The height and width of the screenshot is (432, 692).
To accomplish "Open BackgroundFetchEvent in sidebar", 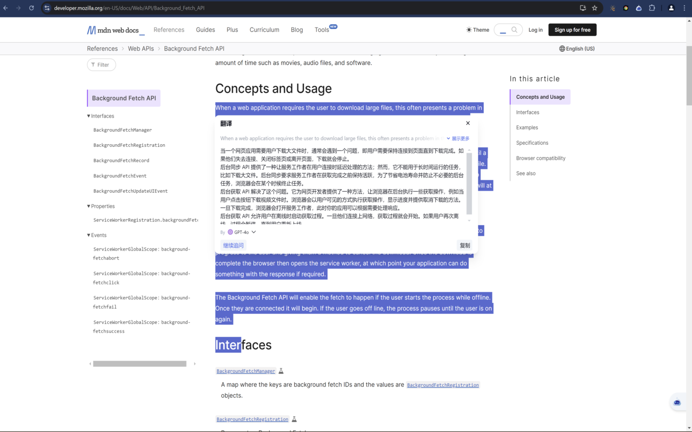I will coord(120,176).
